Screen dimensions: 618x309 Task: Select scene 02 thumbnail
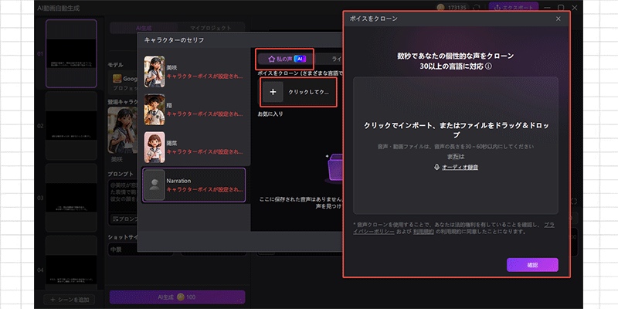71,126
